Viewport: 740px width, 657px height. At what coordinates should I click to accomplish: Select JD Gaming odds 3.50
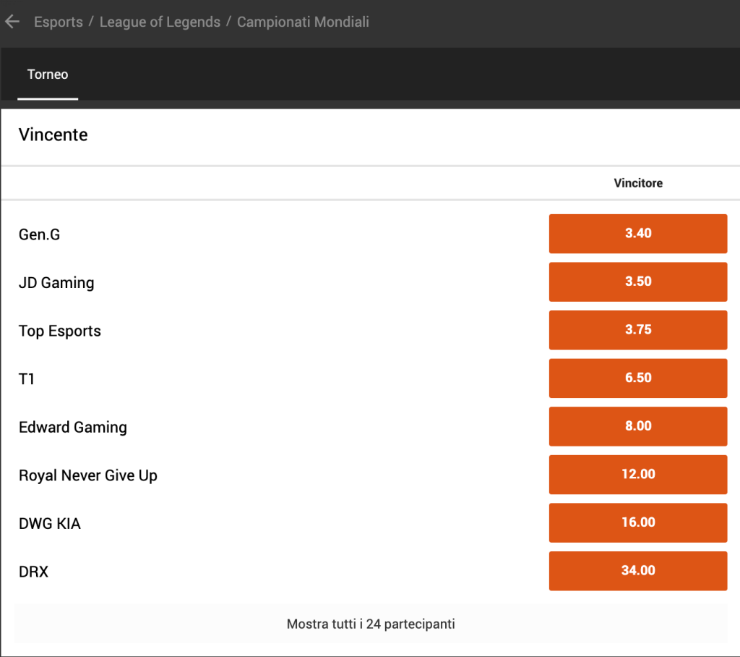[x=638, y=281]
